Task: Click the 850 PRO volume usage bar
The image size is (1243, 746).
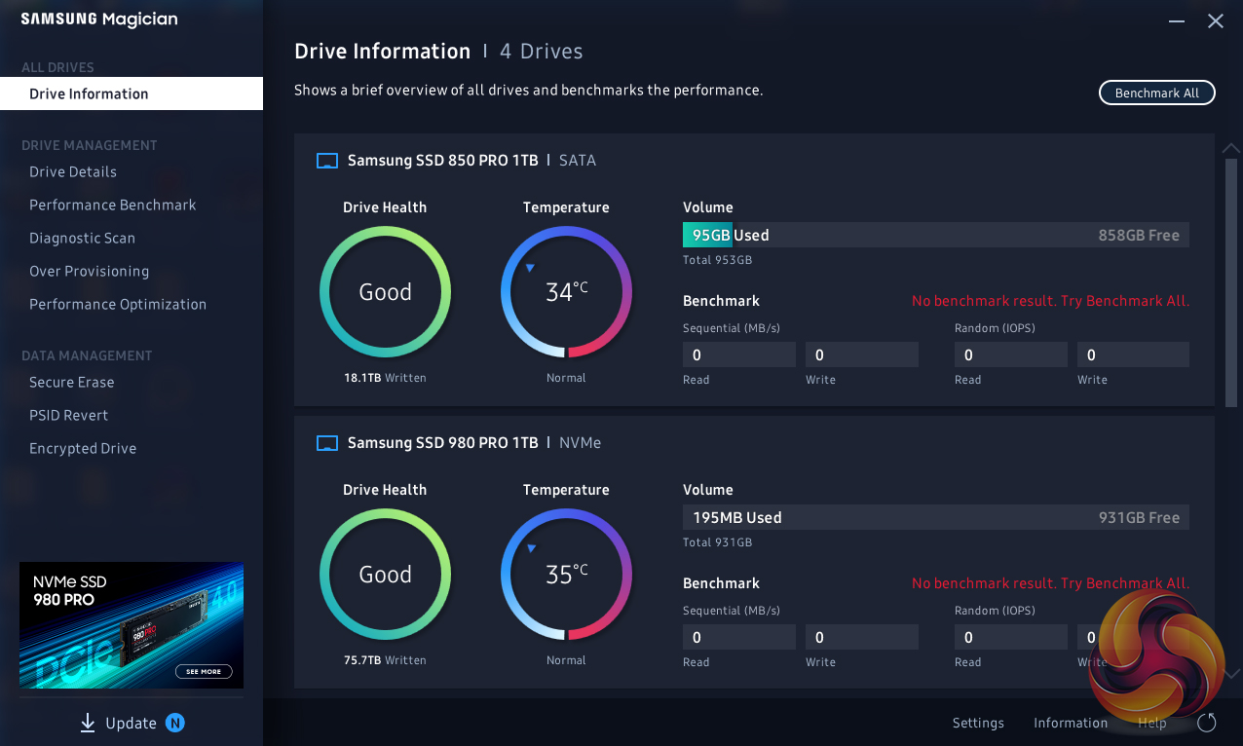Action: (935, 236)
